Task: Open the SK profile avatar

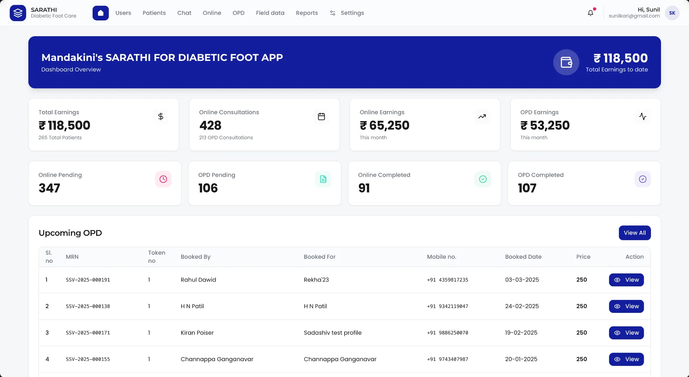Action: point(672,13)
